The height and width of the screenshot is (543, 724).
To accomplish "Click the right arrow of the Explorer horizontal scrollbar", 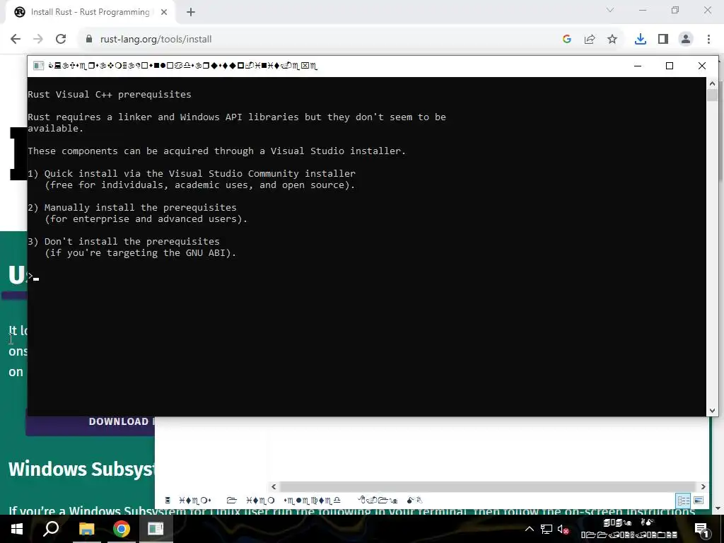I will coord(703,486).
